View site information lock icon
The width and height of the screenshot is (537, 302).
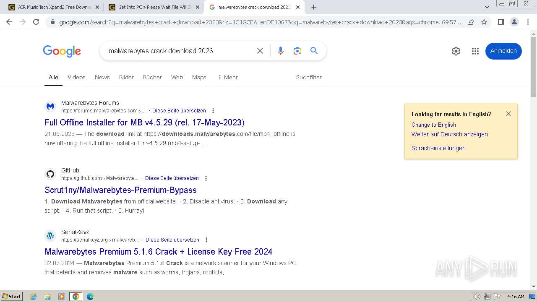pos(52,22)
